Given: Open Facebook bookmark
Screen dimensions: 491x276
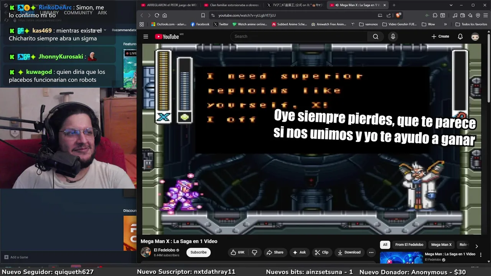Looking at the screenshot, I should 200,24.
